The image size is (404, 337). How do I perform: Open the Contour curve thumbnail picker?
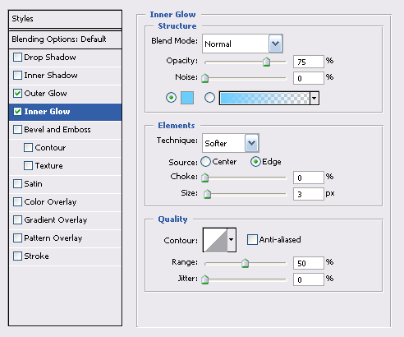[215, 240]
